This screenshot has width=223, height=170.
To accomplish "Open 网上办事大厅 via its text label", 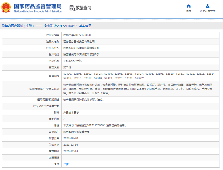I will tap(207, 11).
